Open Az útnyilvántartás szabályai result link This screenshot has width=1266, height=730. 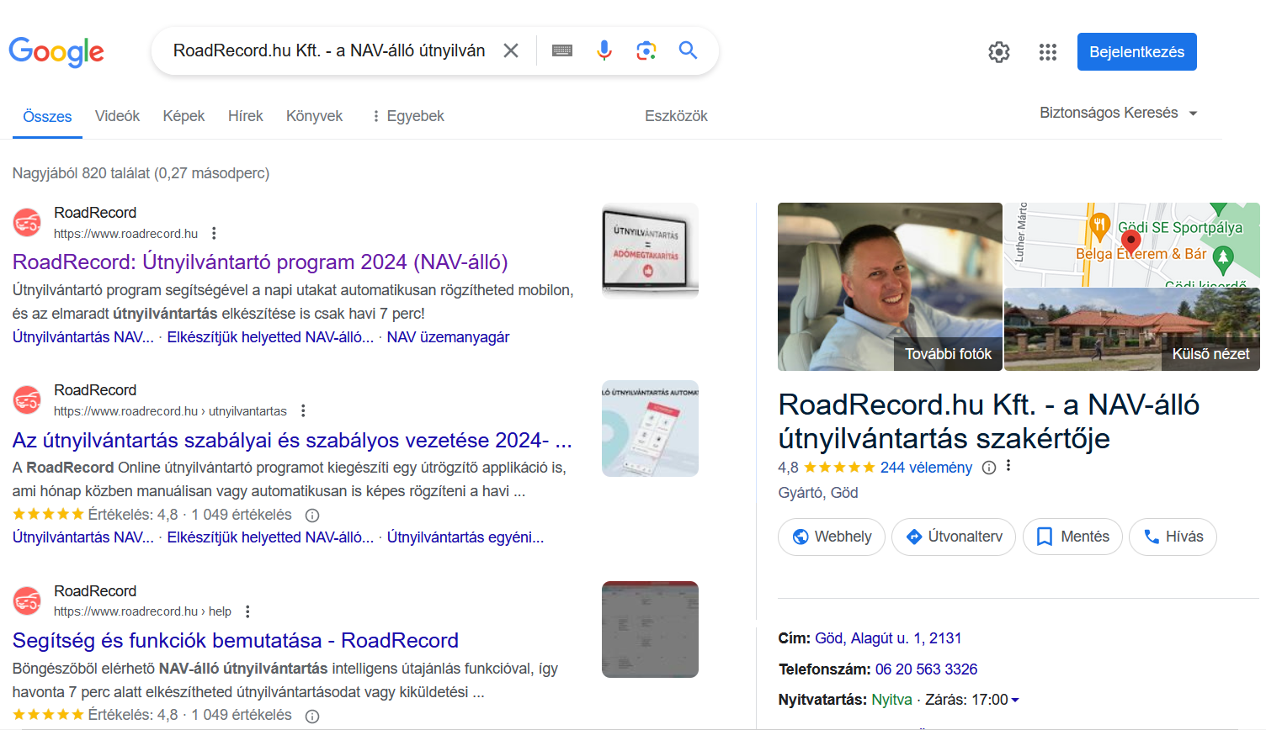point(292,440)
